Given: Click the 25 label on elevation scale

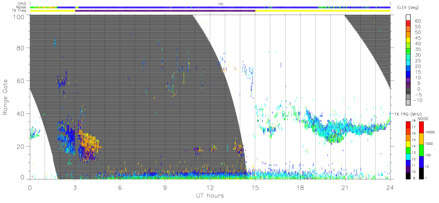Looking at the screenshot, I should (x=417, y=61).
